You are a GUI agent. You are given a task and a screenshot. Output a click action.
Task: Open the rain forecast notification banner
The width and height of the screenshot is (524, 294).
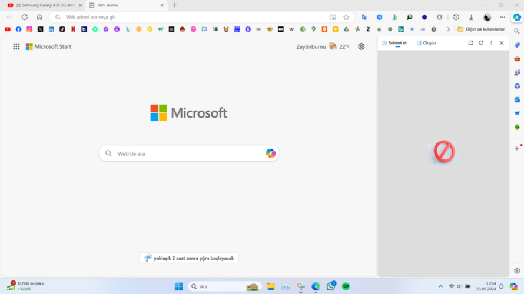pos(189,258)
